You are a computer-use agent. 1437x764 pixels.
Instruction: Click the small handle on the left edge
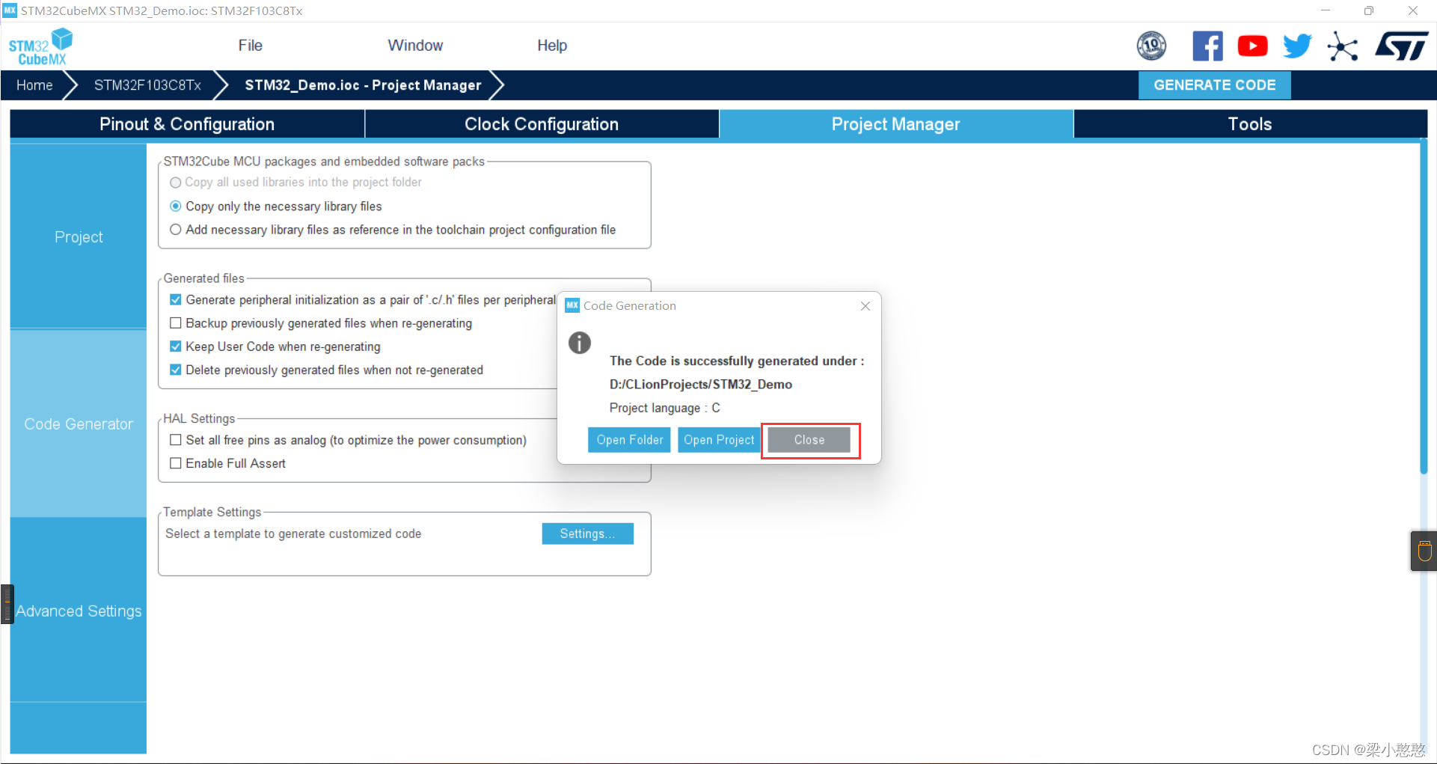coord(7,604)
